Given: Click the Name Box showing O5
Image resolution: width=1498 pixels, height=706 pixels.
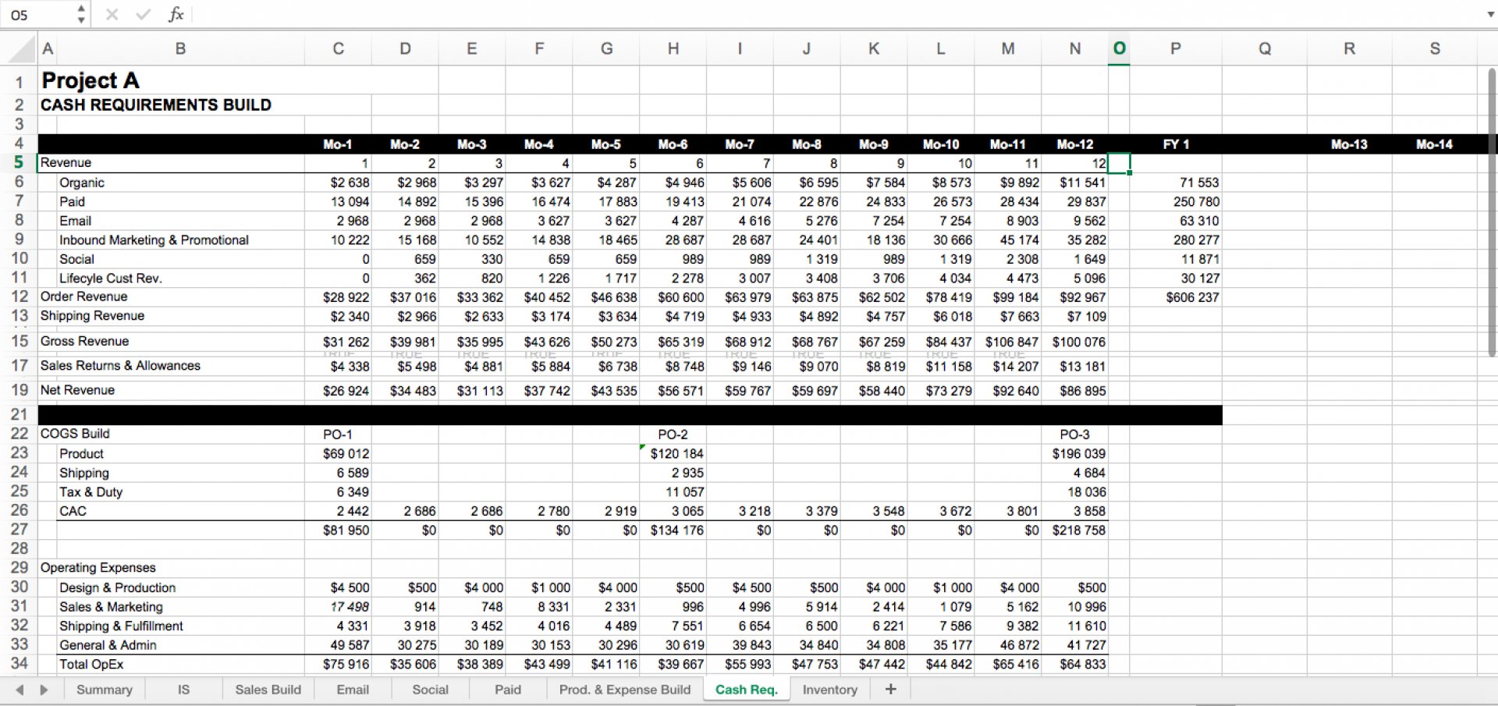Looking at the screenshot, I should 39,14.
